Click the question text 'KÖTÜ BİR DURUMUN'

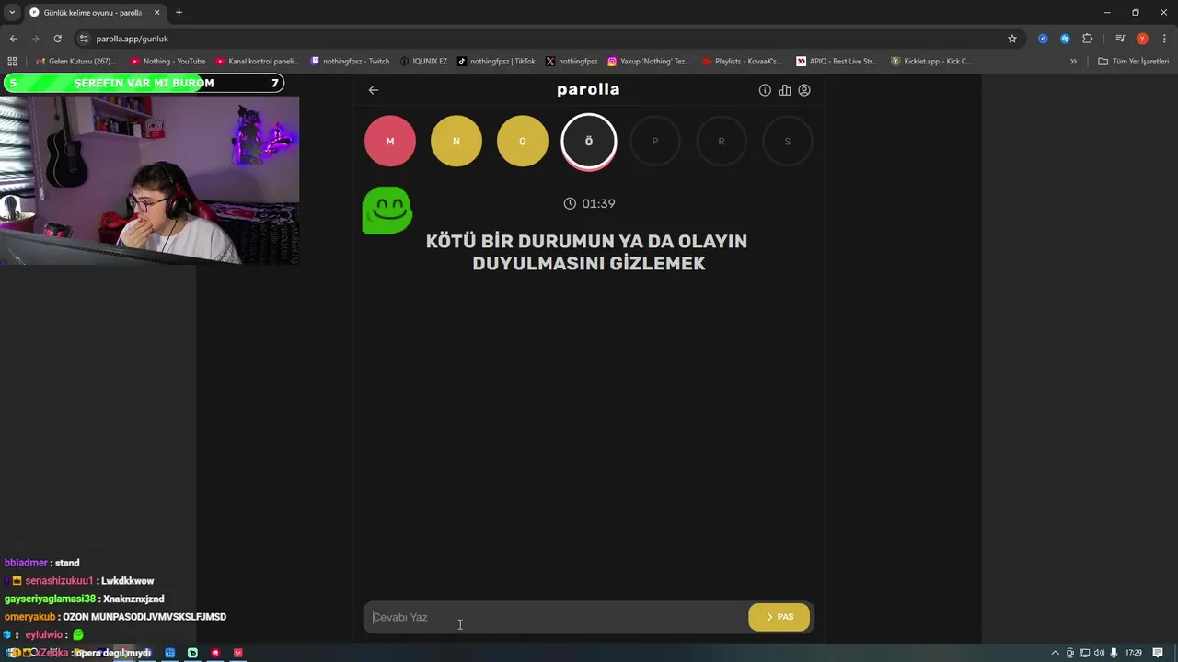520,241
